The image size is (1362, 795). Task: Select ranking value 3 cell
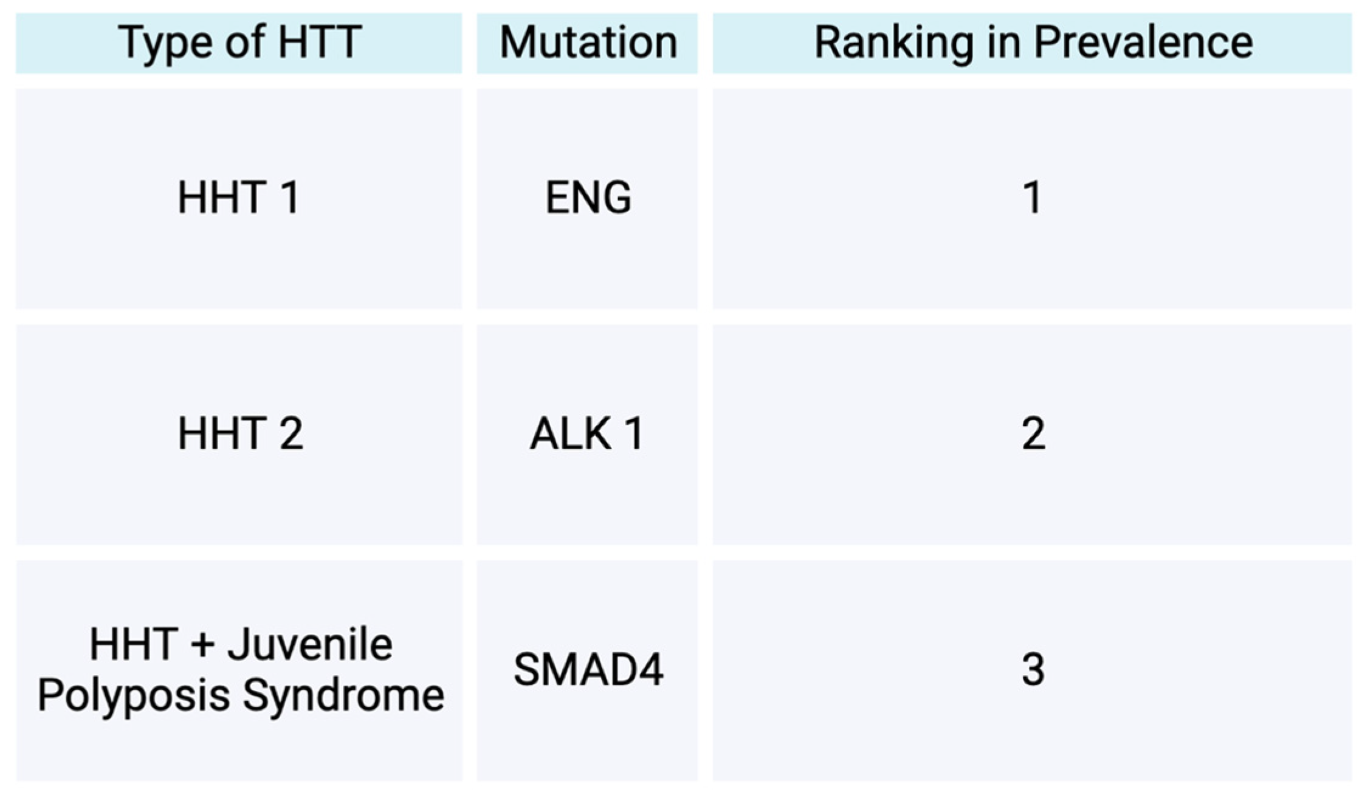pyautogui.click(x=1032, y=670)
